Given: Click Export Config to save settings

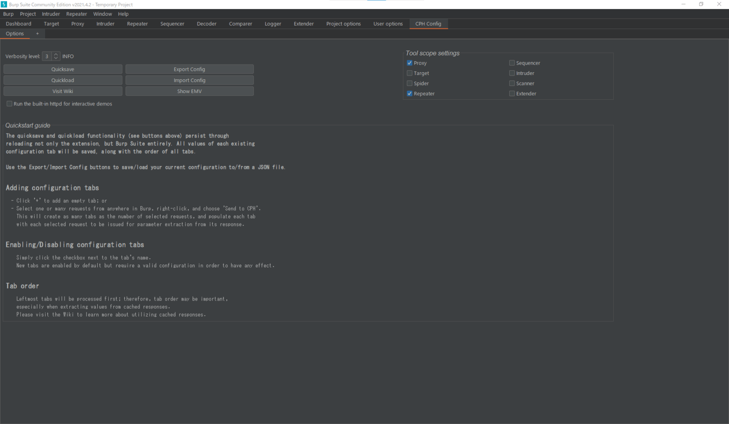Looking at the screenshot, I should pos(189,69).
